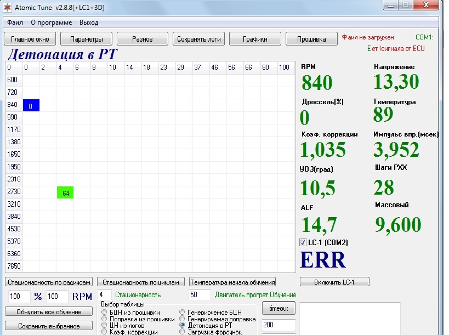Select the БЦН из прошивки radio button
Viewport: 449px width, 335px height.
pos(104,313)
